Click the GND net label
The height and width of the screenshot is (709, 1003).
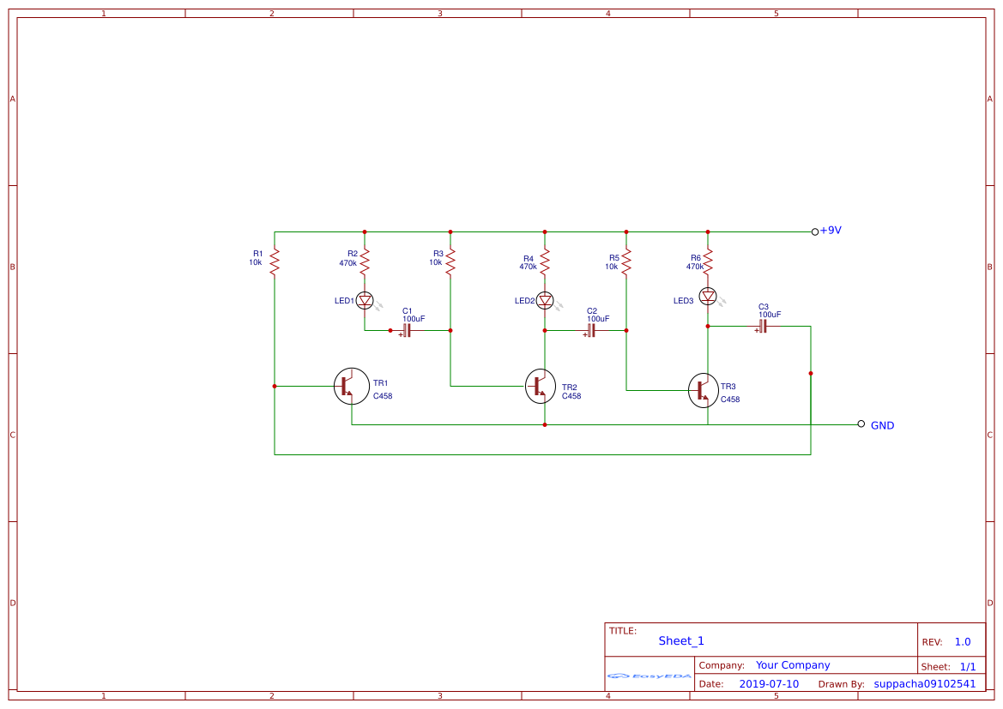coord(882,425)
